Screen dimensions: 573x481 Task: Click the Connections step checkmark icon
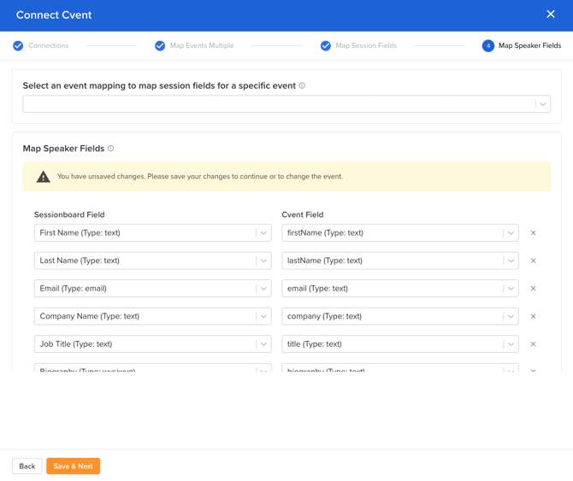coord(18,45)
